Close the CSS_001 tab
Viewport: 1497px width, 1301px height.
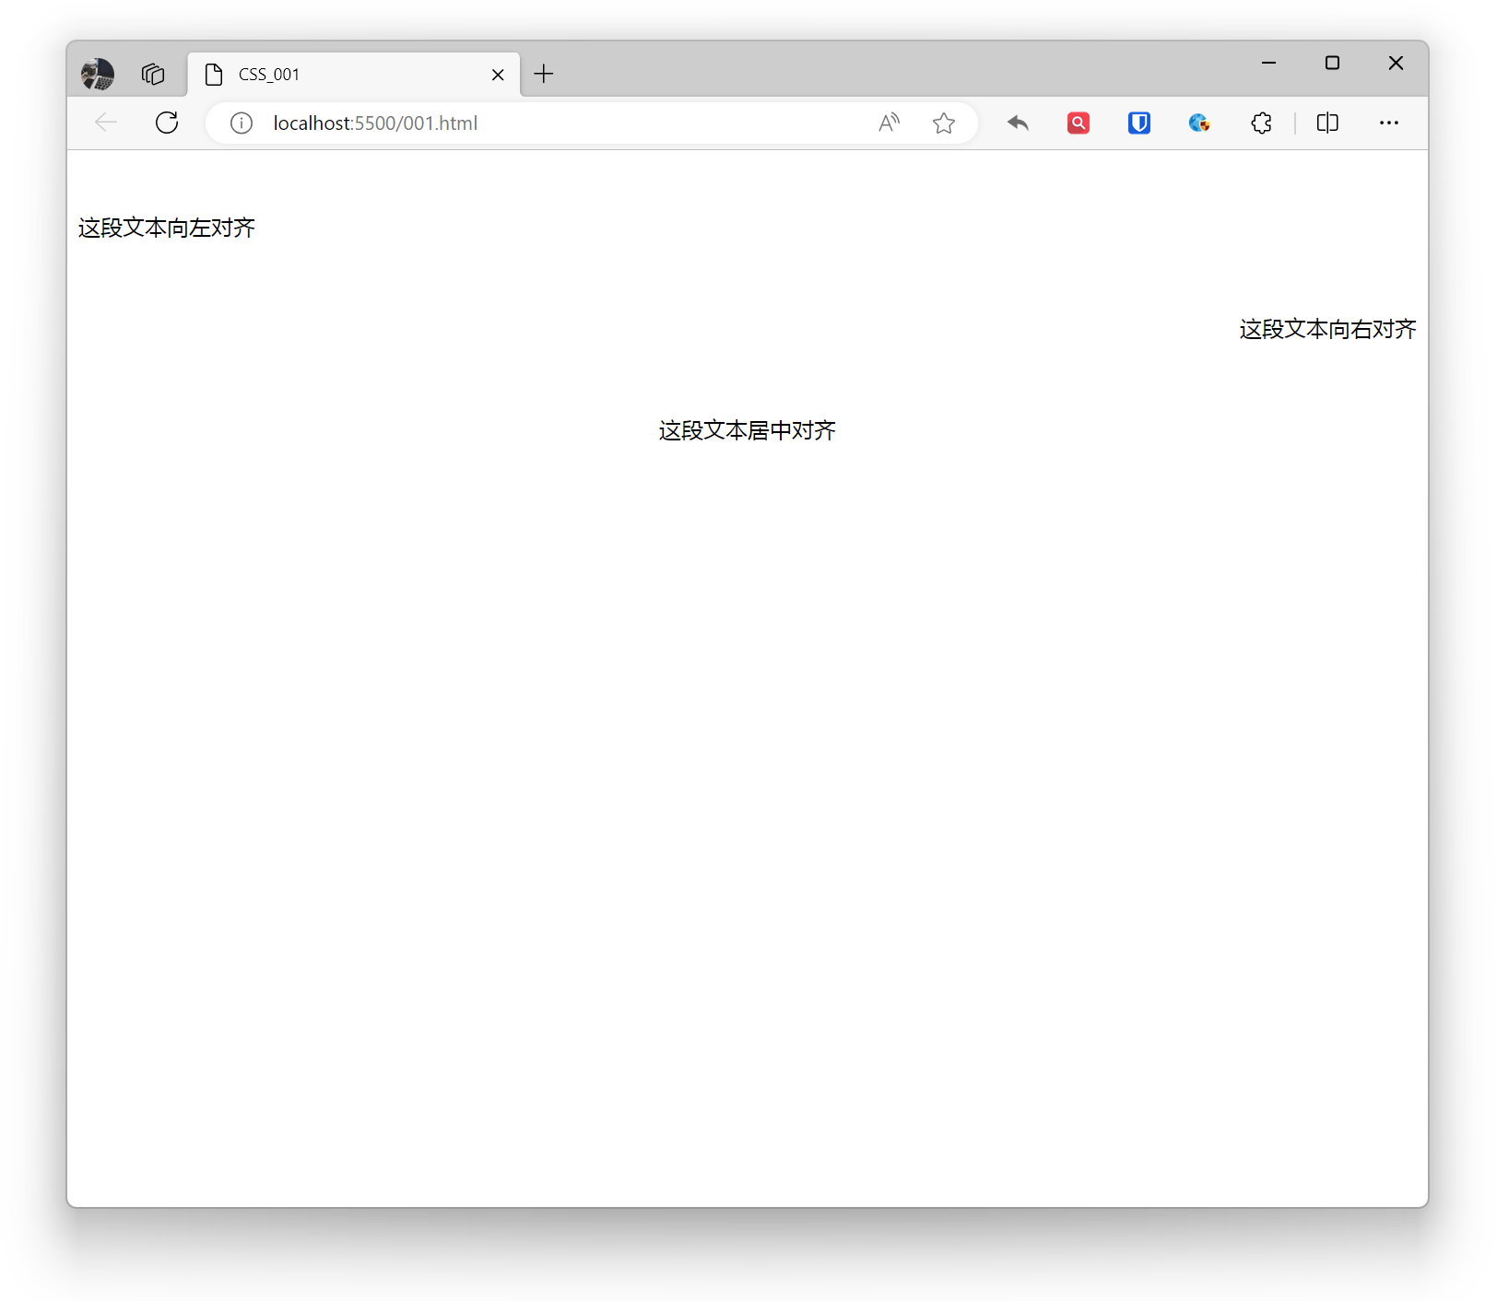coord(497,74)
